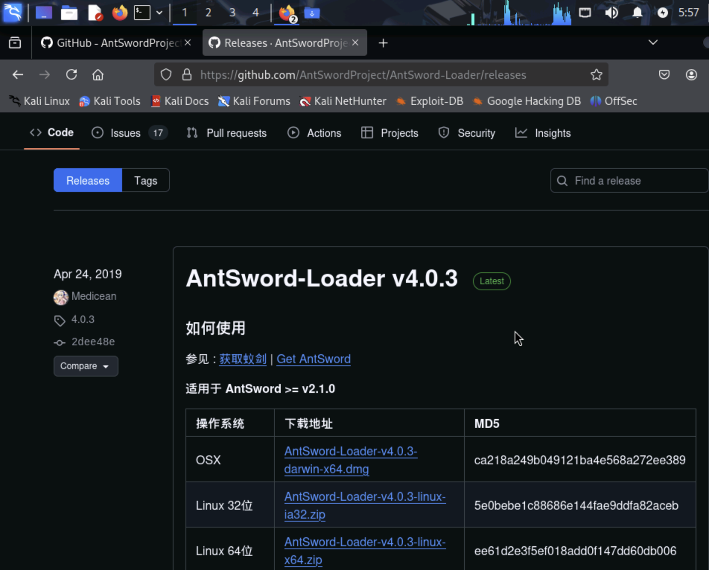Launch the terminal from the Kali panel
This screenshot has width=709, height=570.
pyautogui.click(x=142, y=13)
